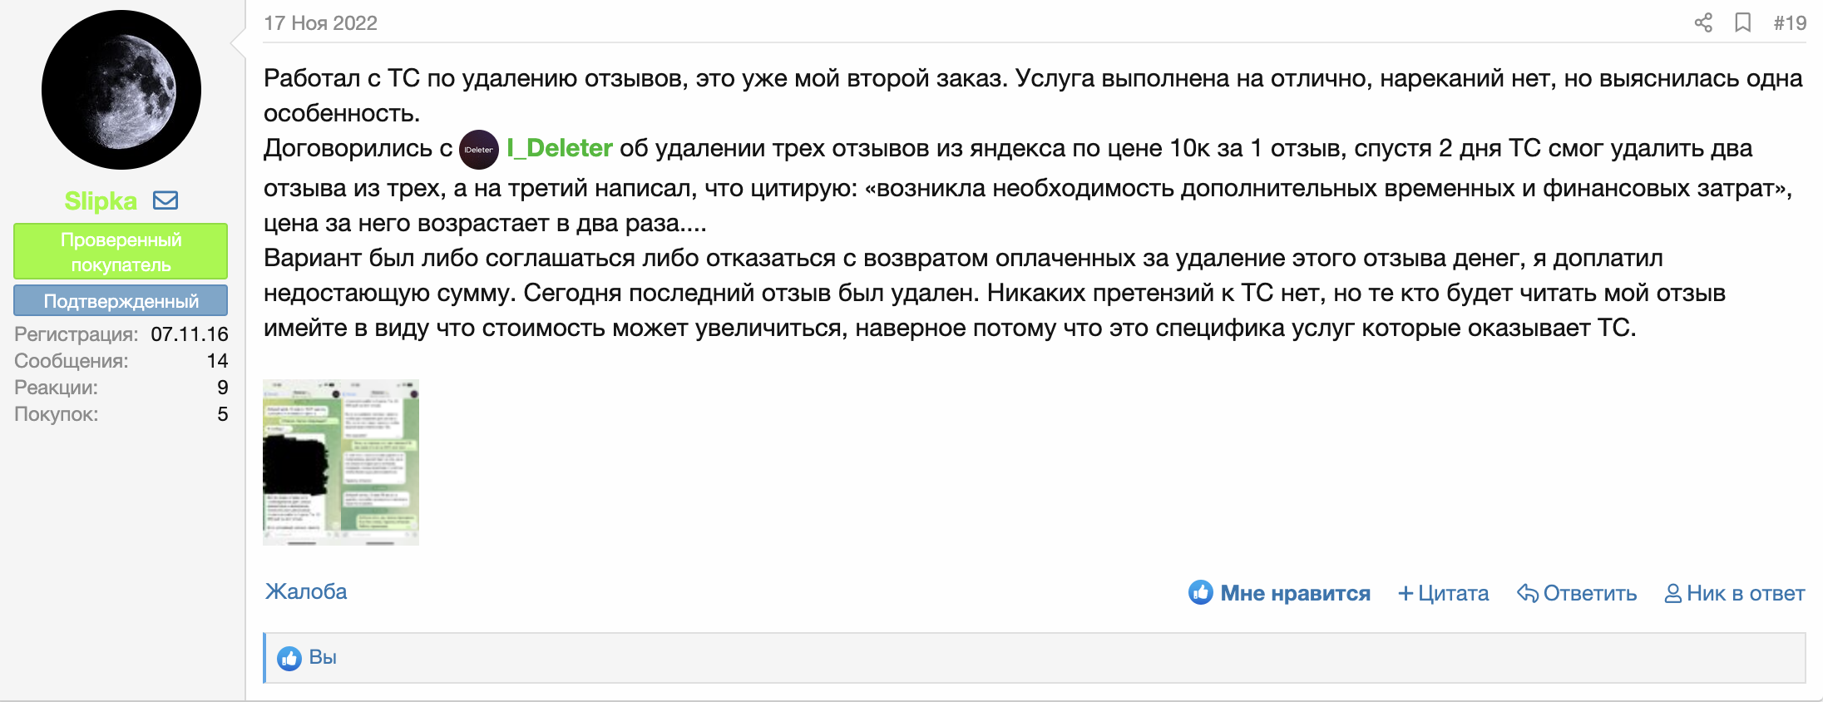Click the thumbs-up icon in the reactions bar
Screen dimensions: 1823x702
(x=289, y=658)
